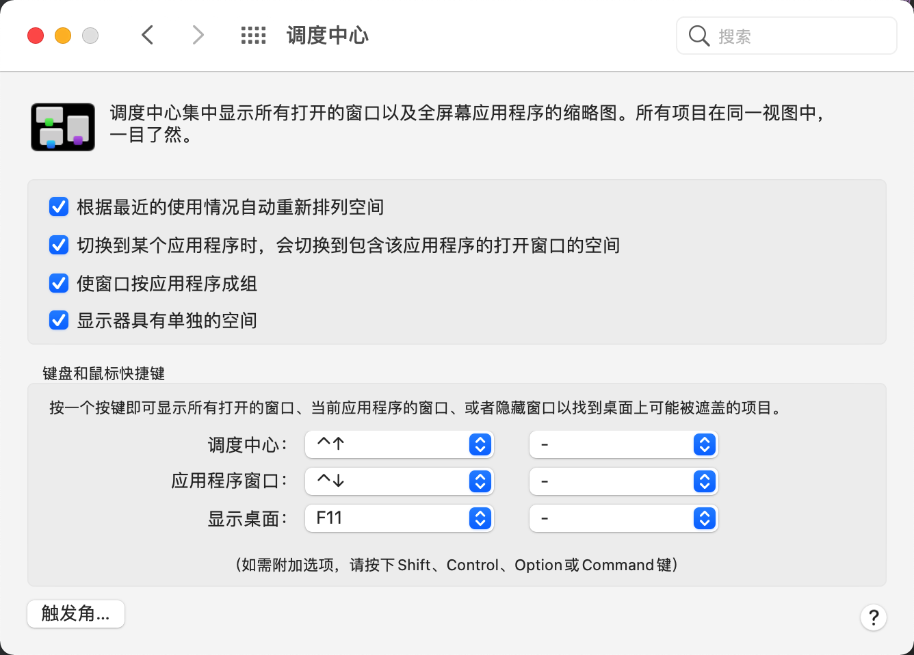
Task: Show all preferences via grid icon
Action: click(253, 36)
